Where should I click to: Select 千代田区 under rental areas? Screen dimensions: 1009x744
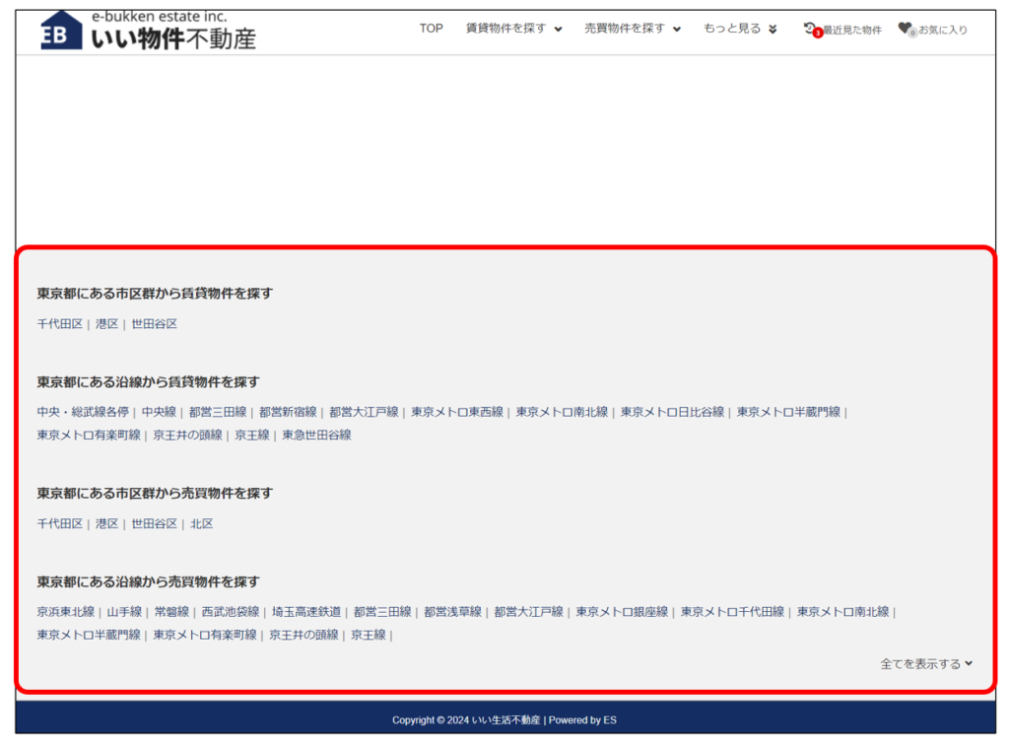pos(60,324)
